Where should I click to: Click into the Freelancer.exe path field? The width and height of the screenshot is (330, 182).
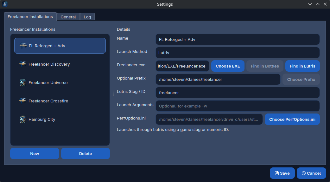[x=182, y=66]
